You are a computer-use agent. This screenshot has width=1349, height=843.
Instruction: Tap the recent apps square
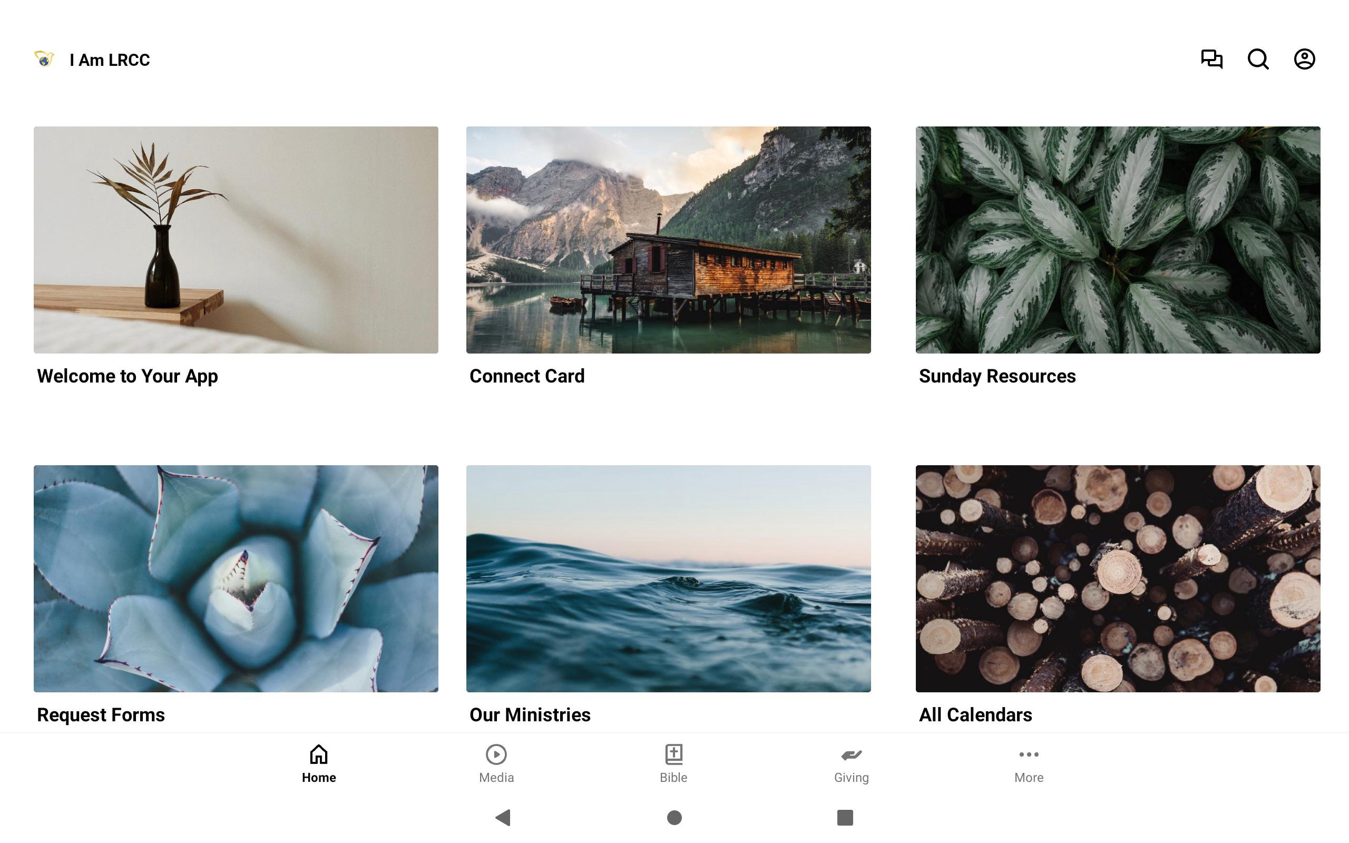(845, 817)
